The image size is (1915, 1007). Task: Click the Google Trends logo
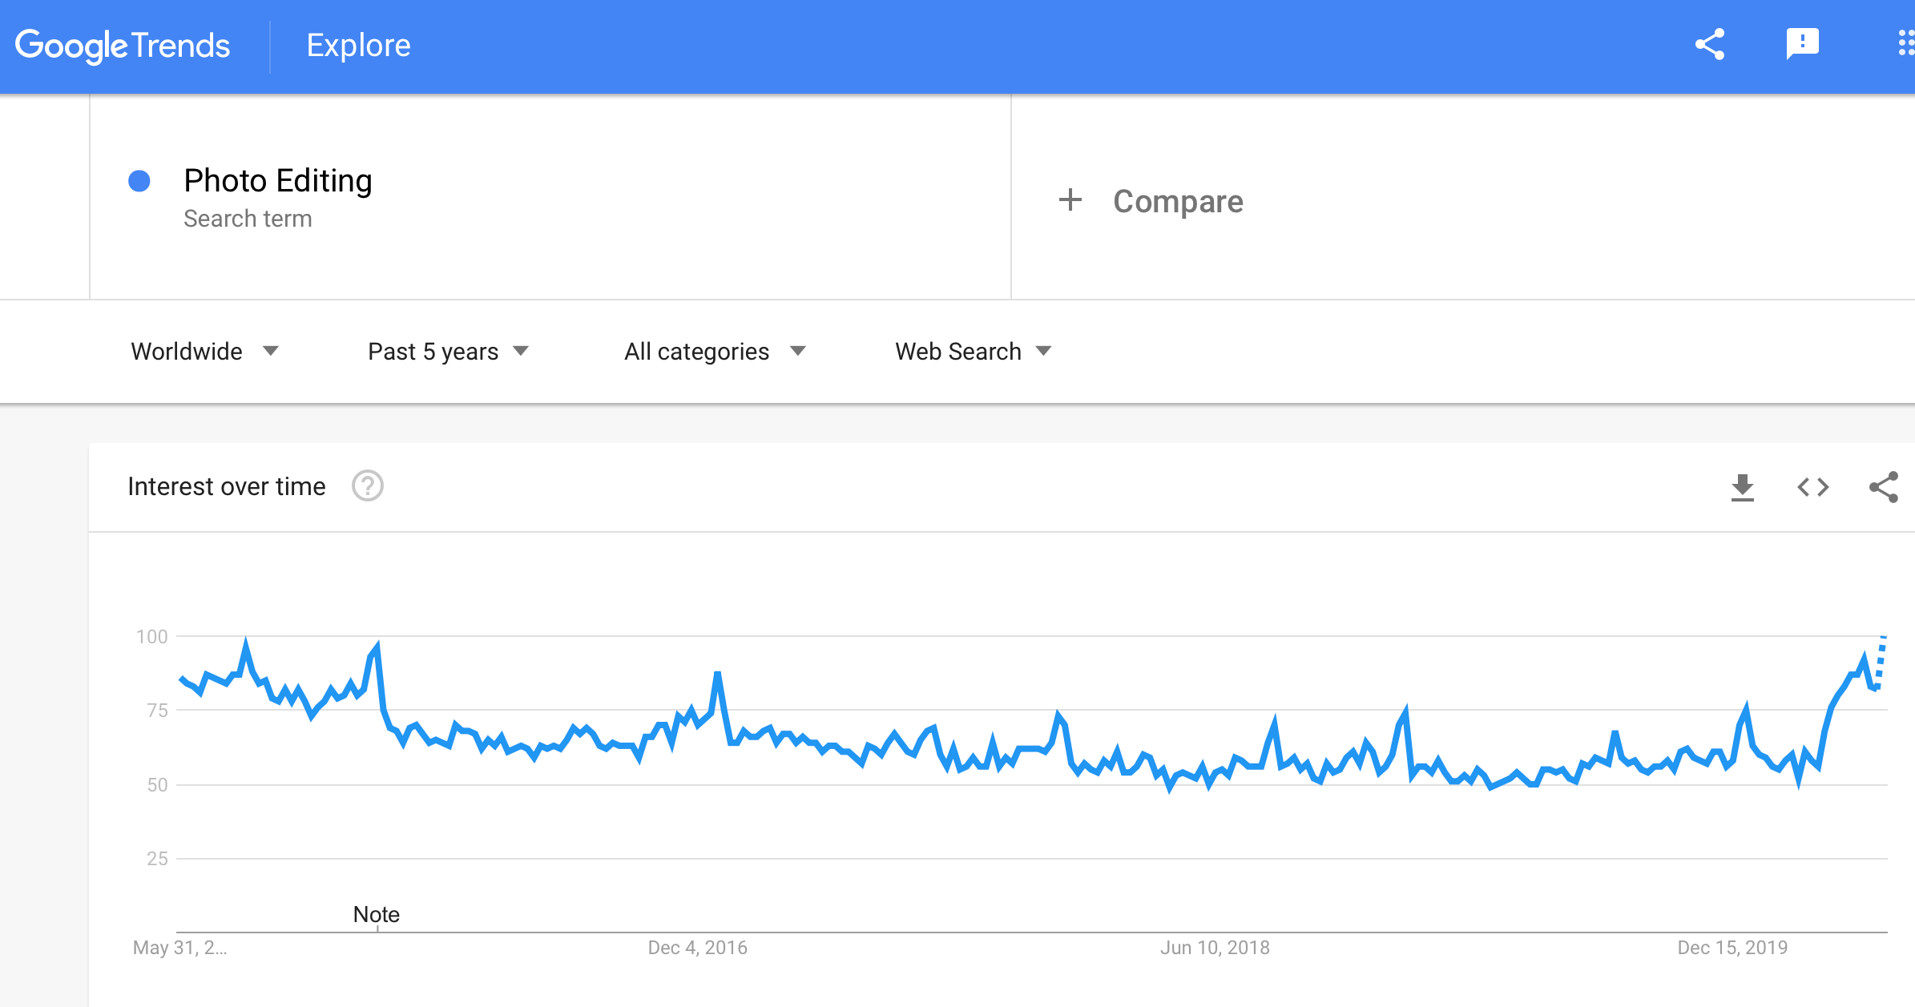tap(123, 46)
